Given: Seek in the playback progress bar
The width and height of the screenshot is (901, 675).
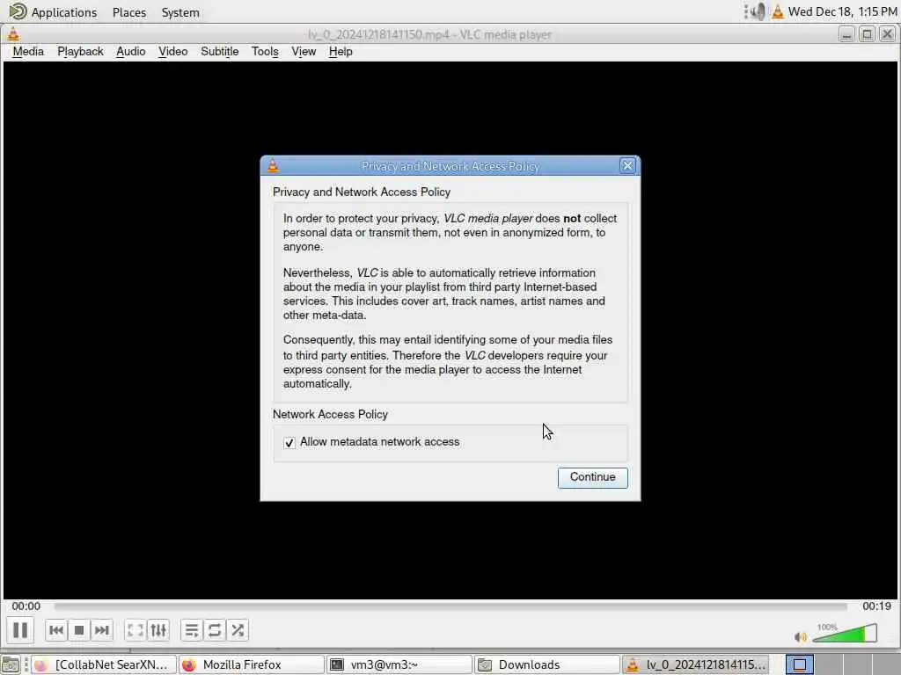Looking at the screenshot, I should (x=450, y=606).
